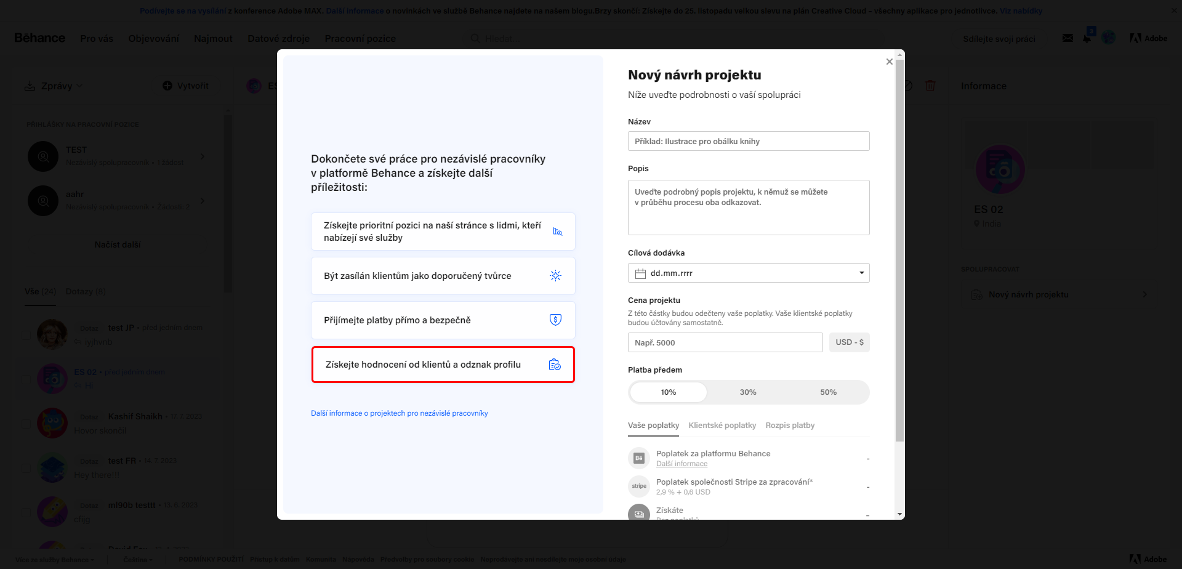Viewport: 1182px width, 569px height.
Task: Open the USD currency selector
Action: pos(850,342)
